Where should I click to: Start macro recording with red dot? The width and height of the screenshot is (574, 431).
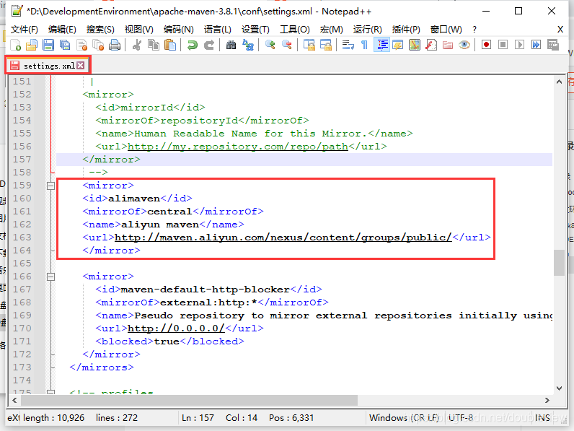point(486,45)
